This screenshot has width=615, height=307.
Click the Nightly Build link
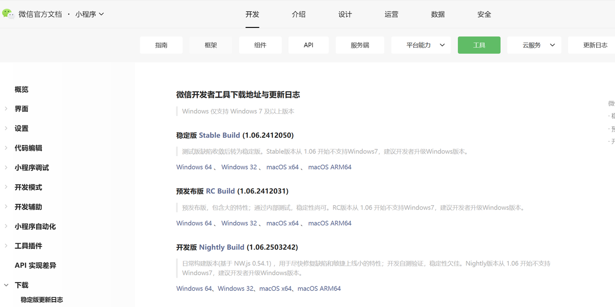click(222, 247)
